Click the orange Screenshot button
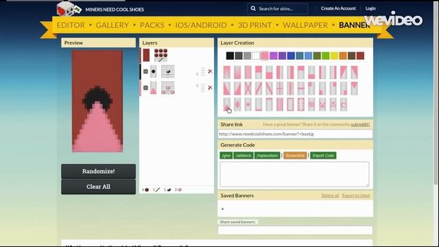439x247 pixels. 295,156
